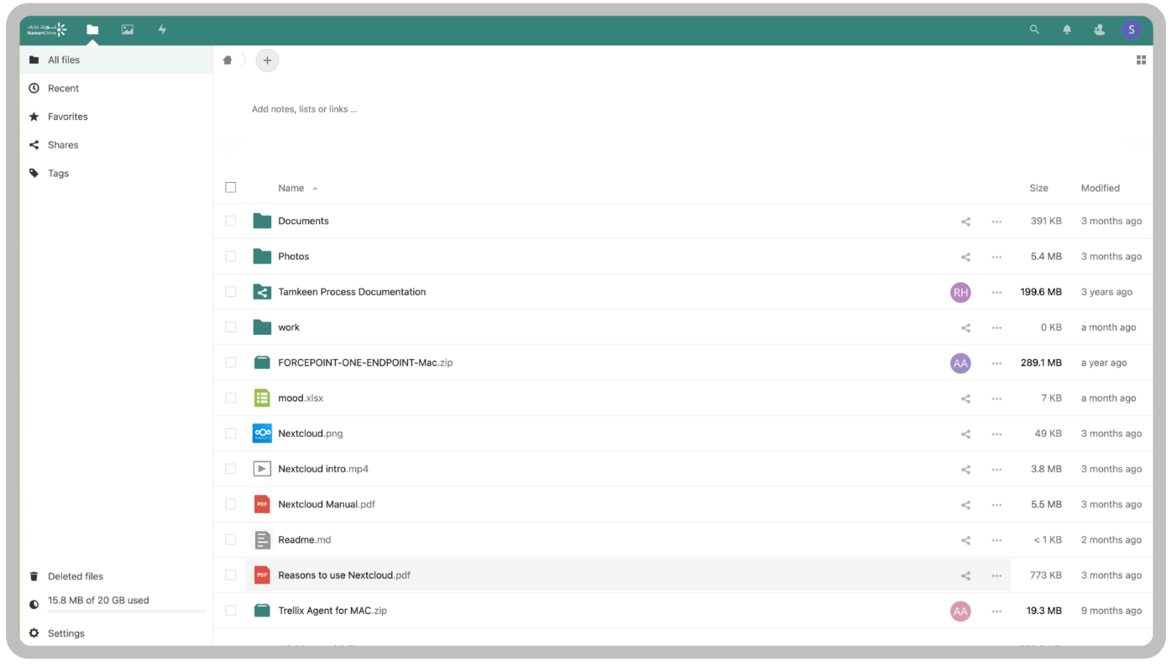Click share icon for Reasons to use Nextcloud.pdf
The width and height of the screenshot is (1172, 666).
pyautogui.click(x=965, y=575)
